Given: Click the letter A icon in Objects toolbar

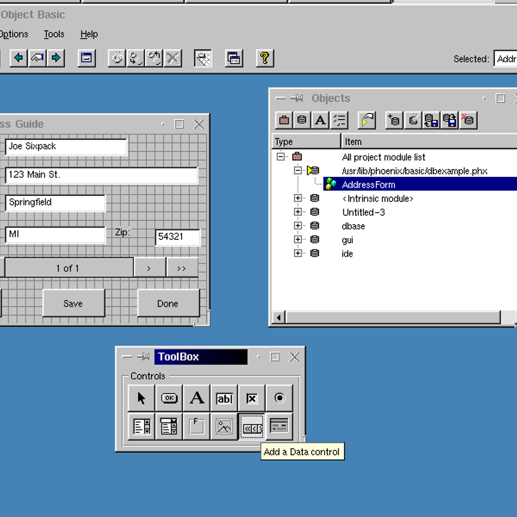Looking at the screenshot, I should [320, 120].
